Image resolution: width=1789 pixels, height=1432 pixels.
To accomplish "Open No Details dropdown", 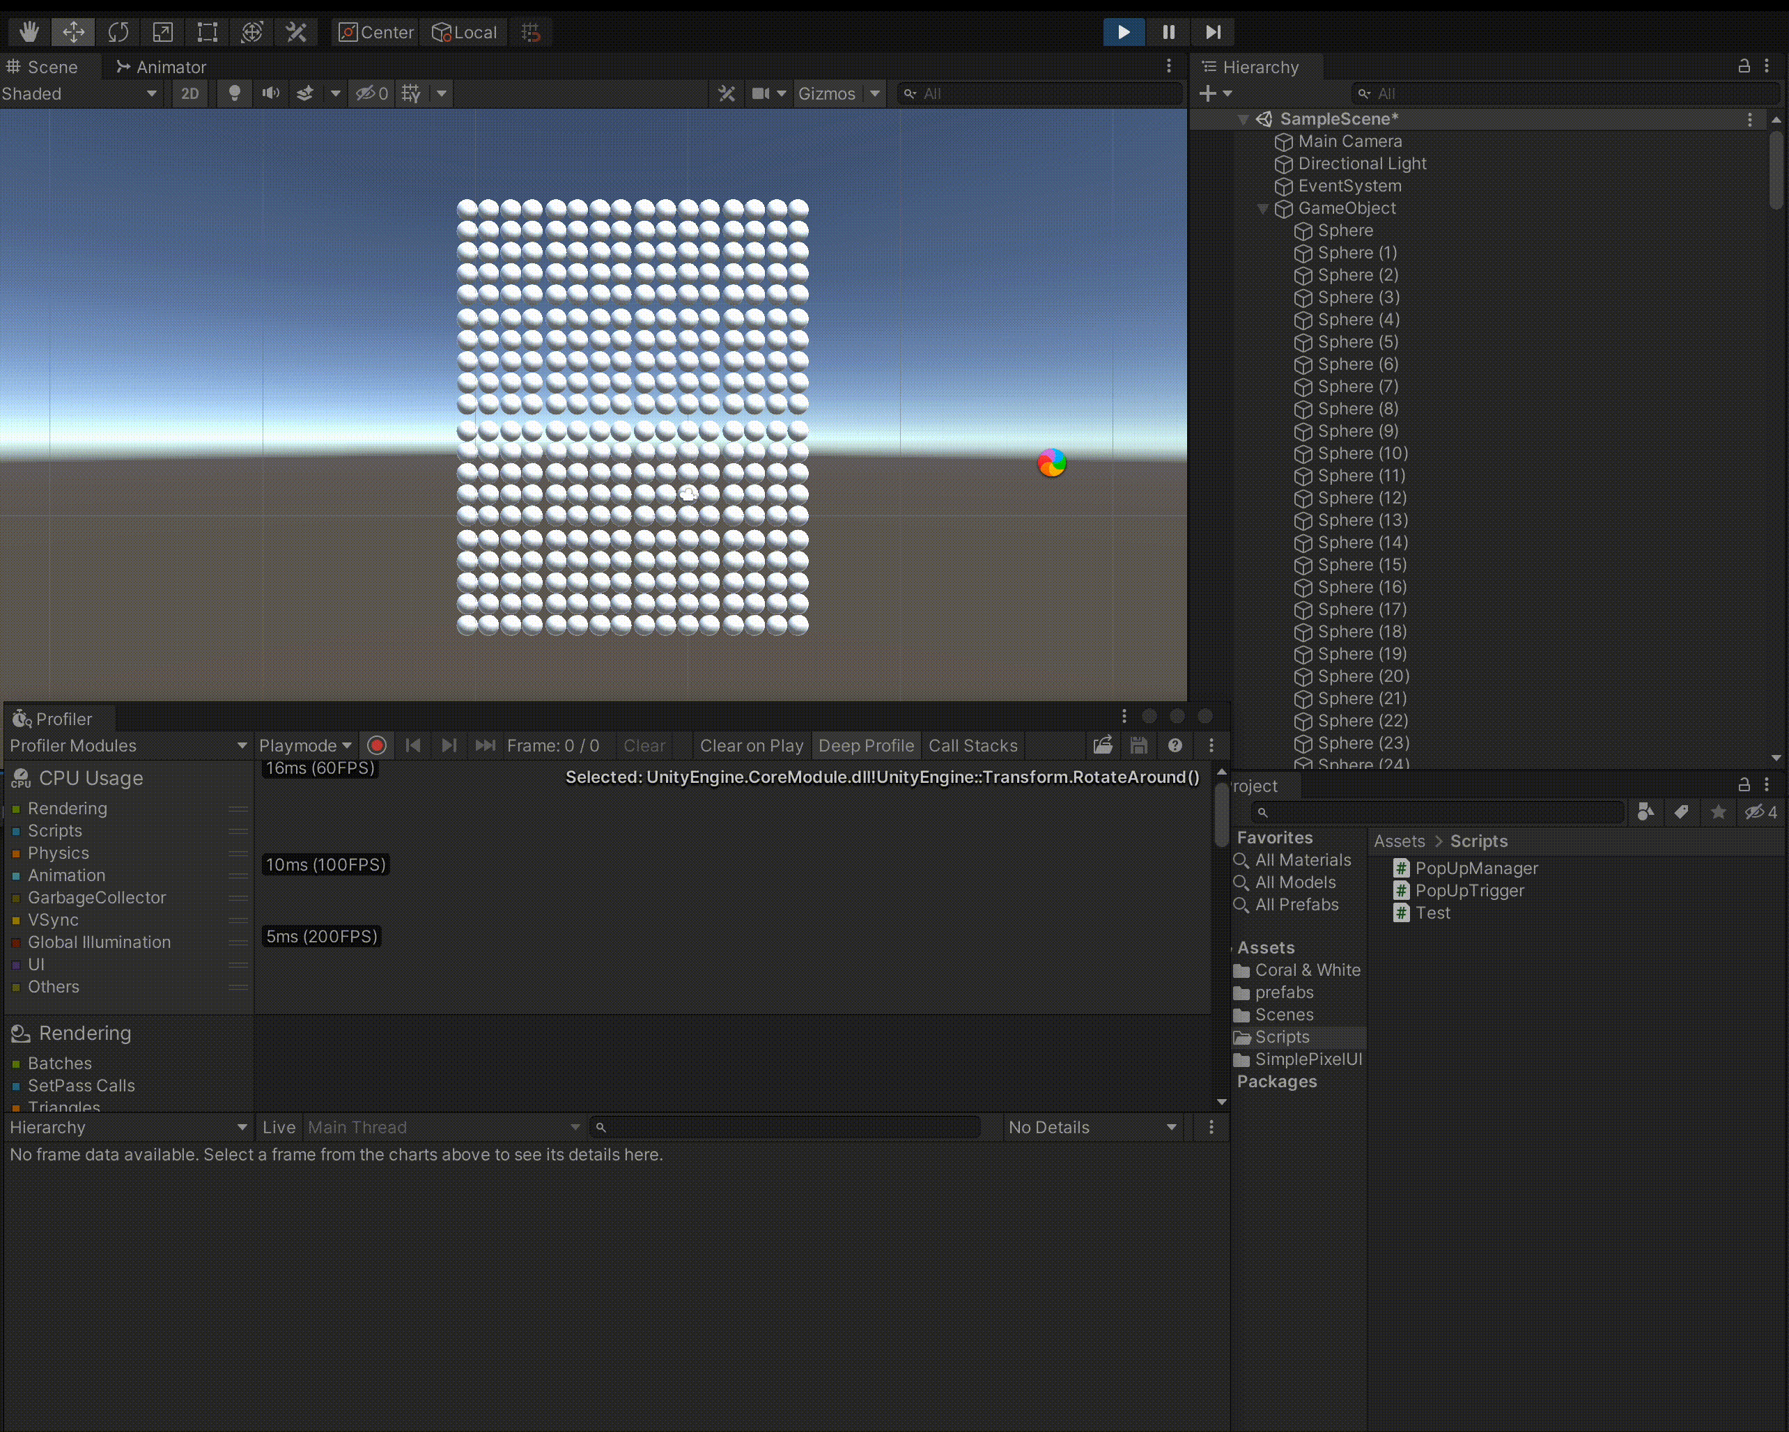I will [x=1092, y=1128].
